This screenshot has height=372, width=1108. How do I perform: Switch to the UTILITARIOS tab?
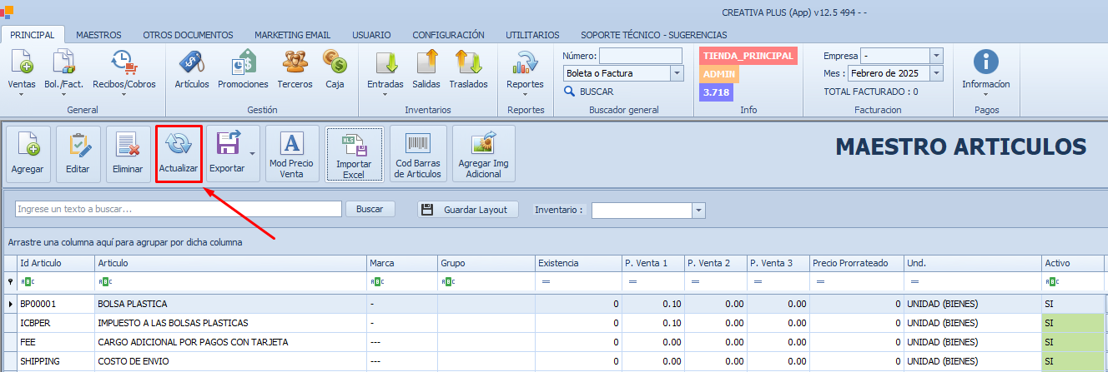coord(532,35)
